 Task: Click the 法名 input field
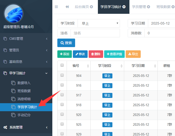(x=95, y=33)
